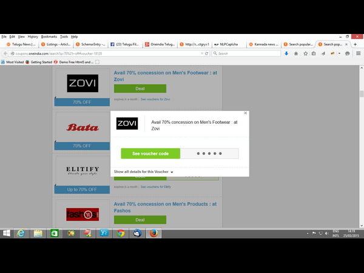This screenshot has width=364, height=273.
Task: Click the See vouchers for Zovi link
Action: pyautogui.click(x=155, y=99)
